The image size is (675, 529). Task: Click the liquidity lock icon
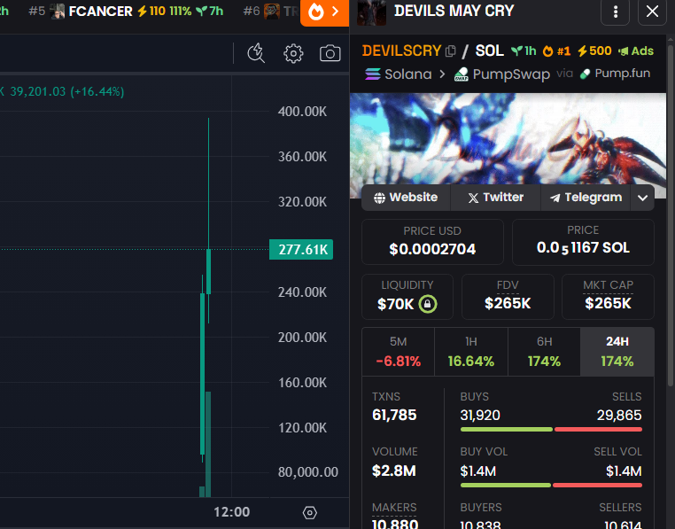click(x=427, y=304)
